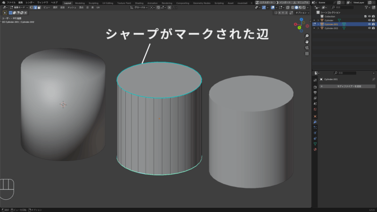
Task: Click the pan view hand icon
Action: pos(307,41)
